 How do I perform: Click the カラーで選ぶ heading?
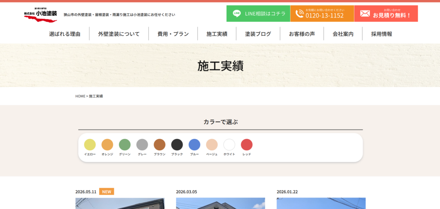pos(220,122)
